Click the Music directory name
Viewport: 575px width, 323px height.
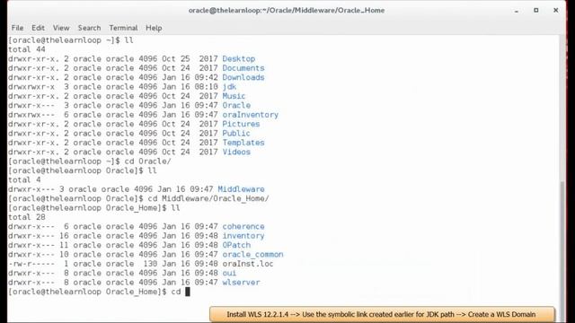coord(234,96)
